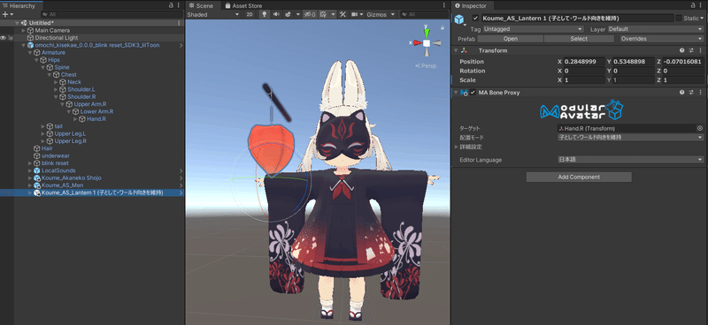Switch to the Asset Store tab
708x325 pixels.
pyautogui.click(x=243, y=5)
